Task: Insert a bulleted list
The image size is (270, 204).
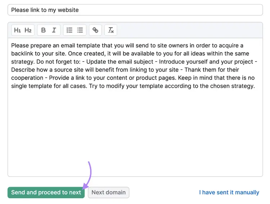Action: 80,30
